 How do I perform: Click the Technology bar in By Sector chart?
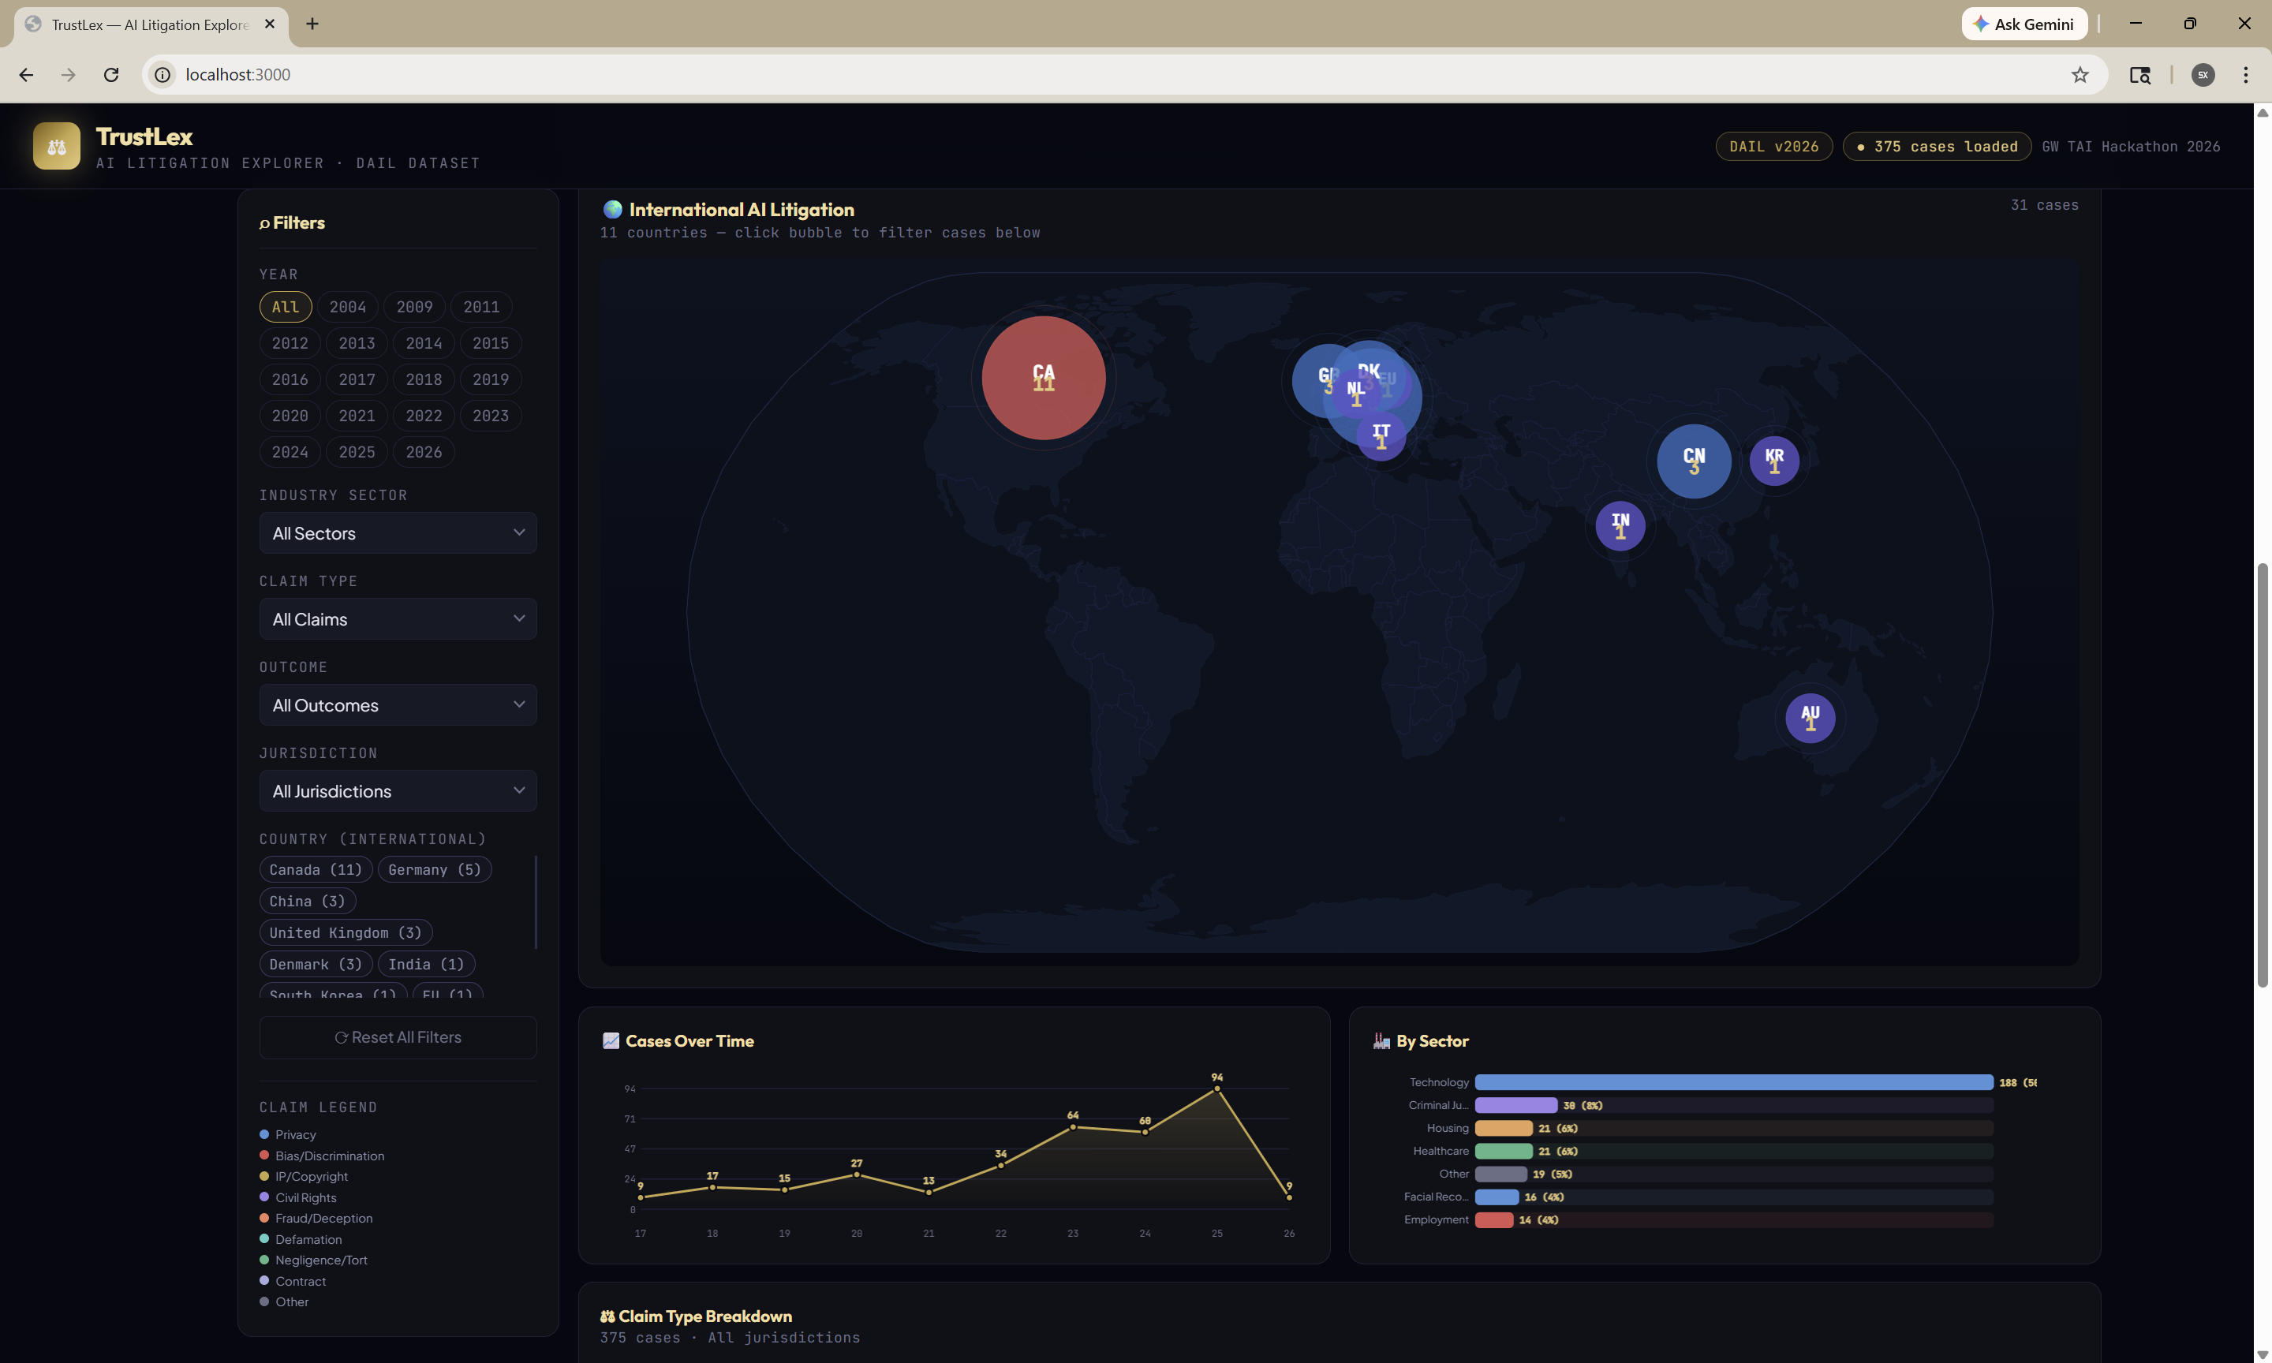(1732, 1082)
